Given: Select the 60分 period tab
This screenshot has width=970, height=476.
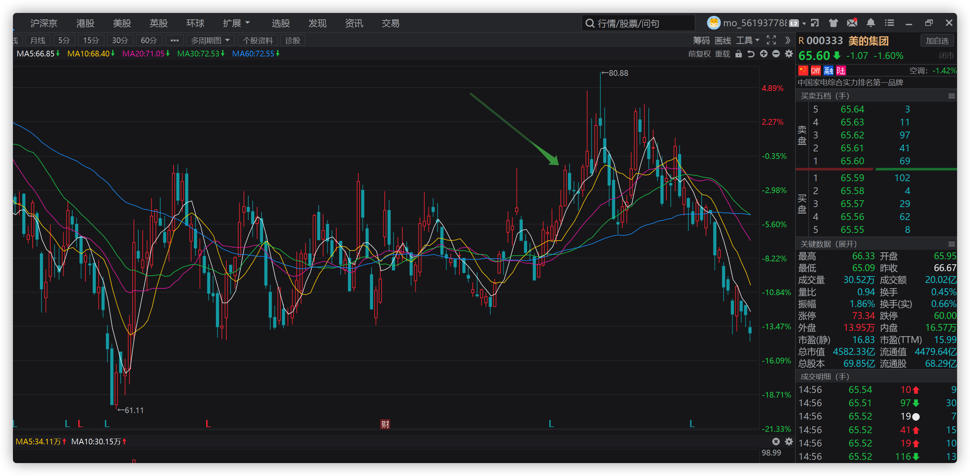Looking at the screenshot, I should coord(148,40).
